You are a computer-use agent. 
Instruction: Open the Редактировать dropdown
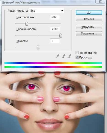pyautogui.click(x=47, y=11)
